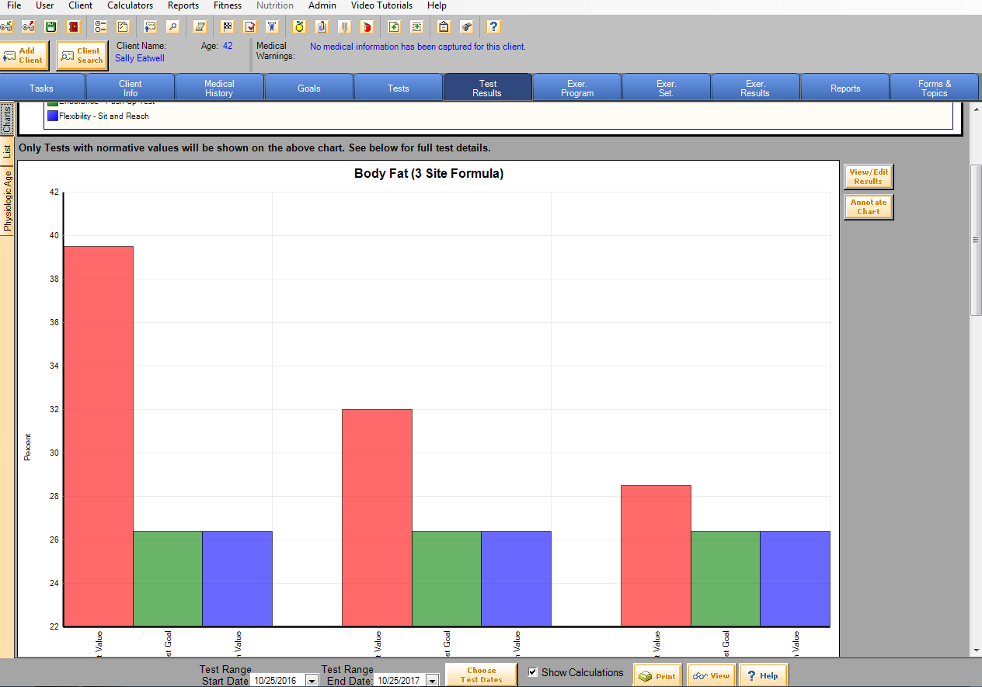Toggle the Show Calculations checkbox

click(532, 672)
